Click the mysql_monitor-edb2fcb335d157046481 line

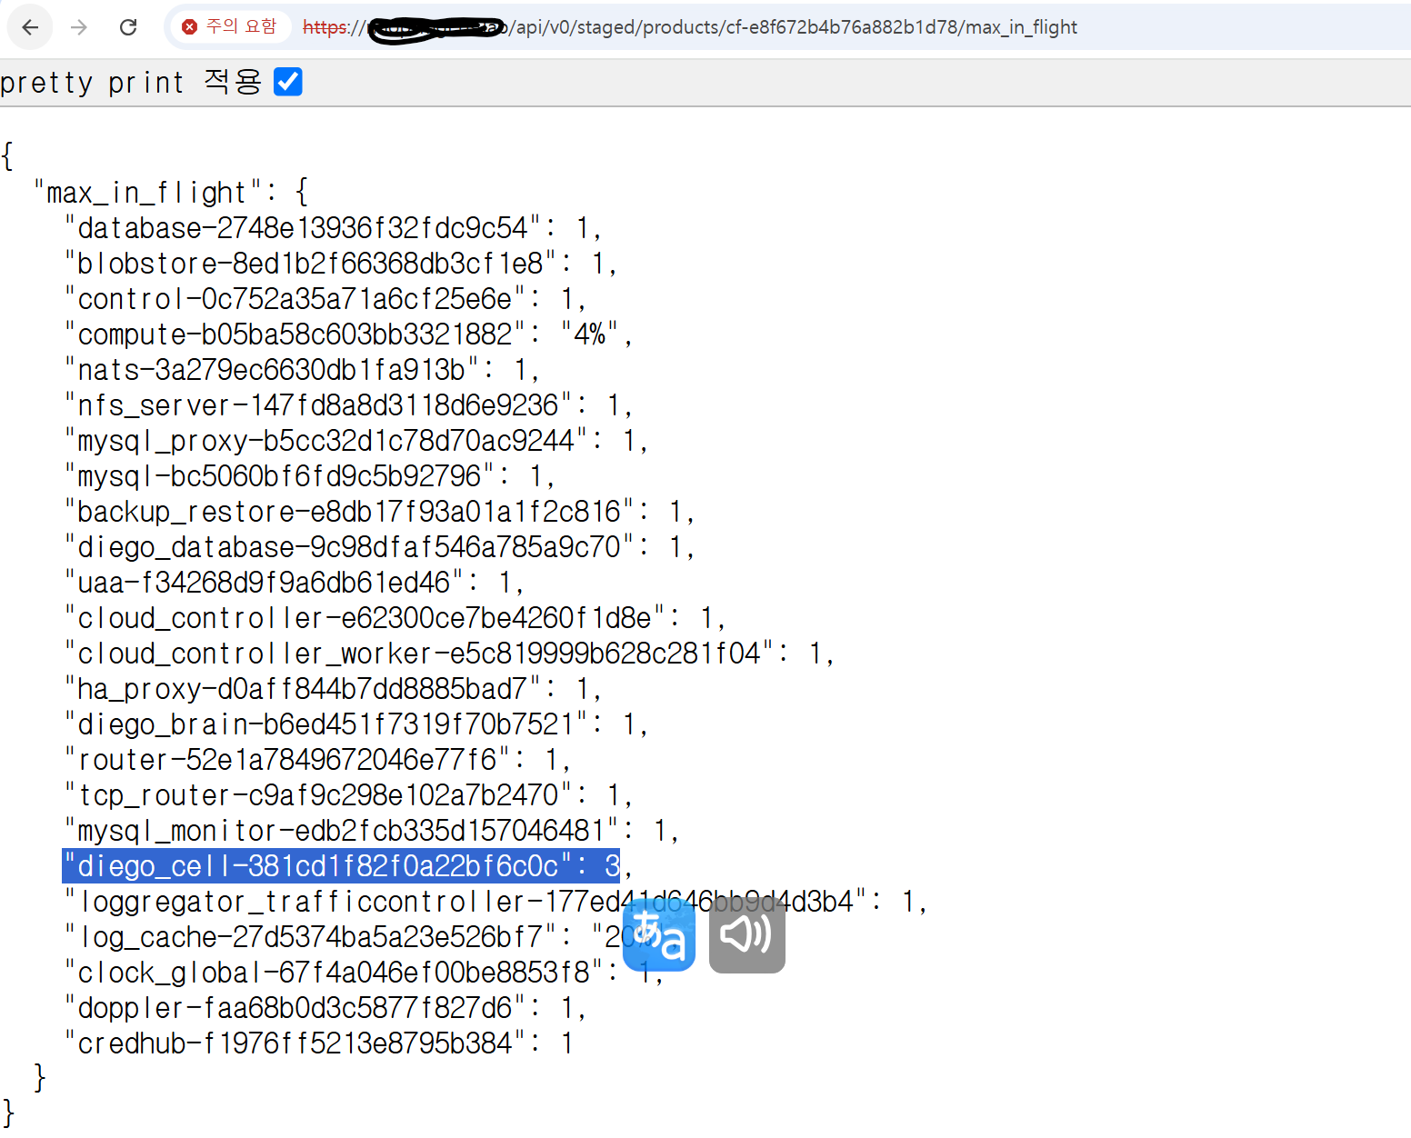[x=372, y=831]
